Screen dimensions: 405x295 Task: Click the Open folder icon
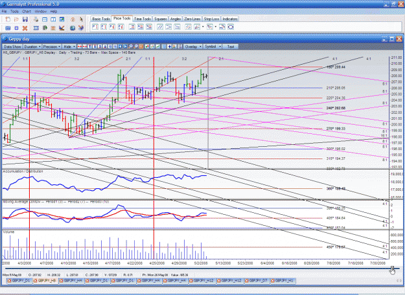point(16,19)
